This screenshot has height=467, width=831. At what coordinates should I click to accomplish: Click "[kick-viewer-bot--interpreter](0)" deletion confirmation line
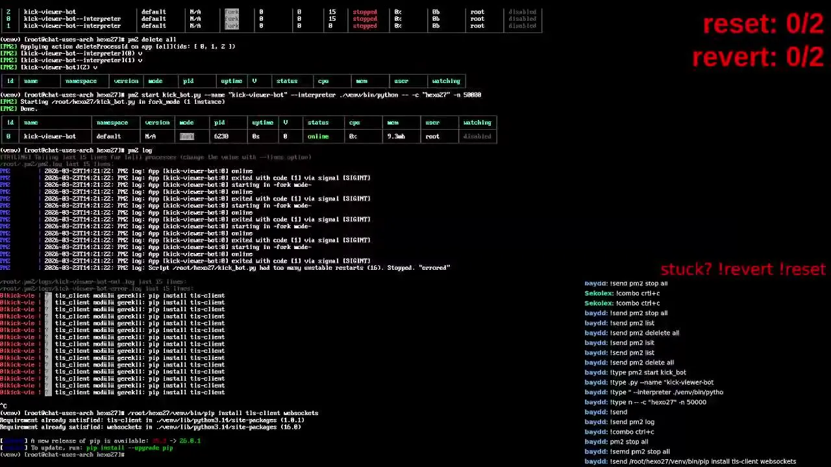tap(71, 53)
